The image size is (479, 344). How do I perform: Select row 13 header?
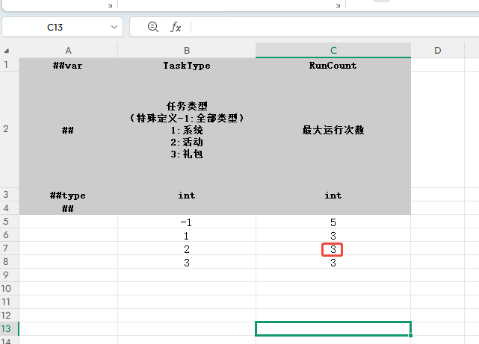8,328
